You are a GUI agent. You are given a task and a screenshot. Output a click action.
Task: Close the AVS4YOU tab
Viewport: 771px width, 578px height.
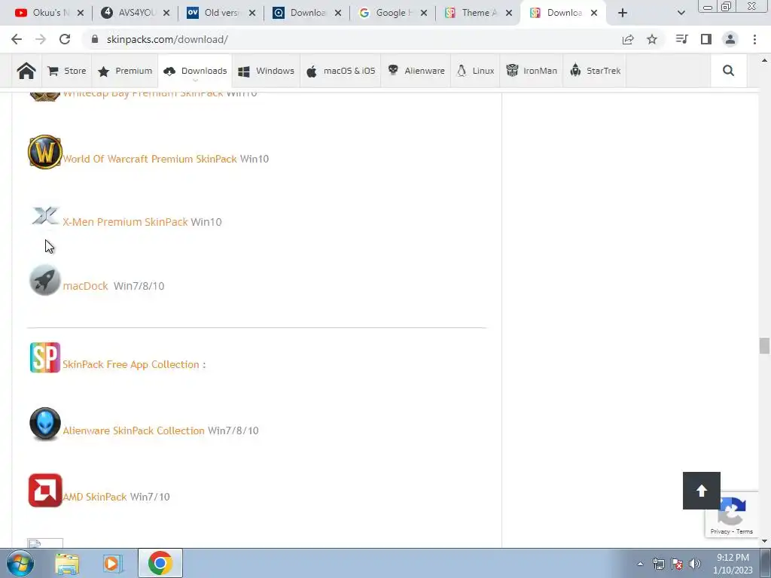pyautogui.click(x=166, y=13)
